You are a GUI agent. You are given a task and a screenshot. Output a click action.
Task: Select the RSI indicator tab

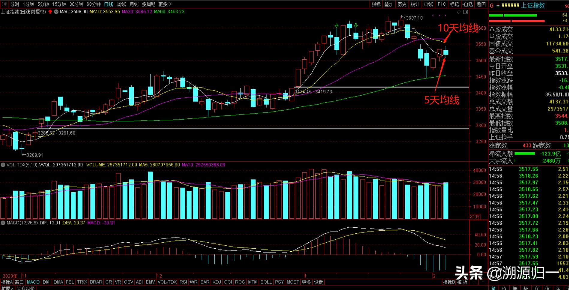[183, 282]
